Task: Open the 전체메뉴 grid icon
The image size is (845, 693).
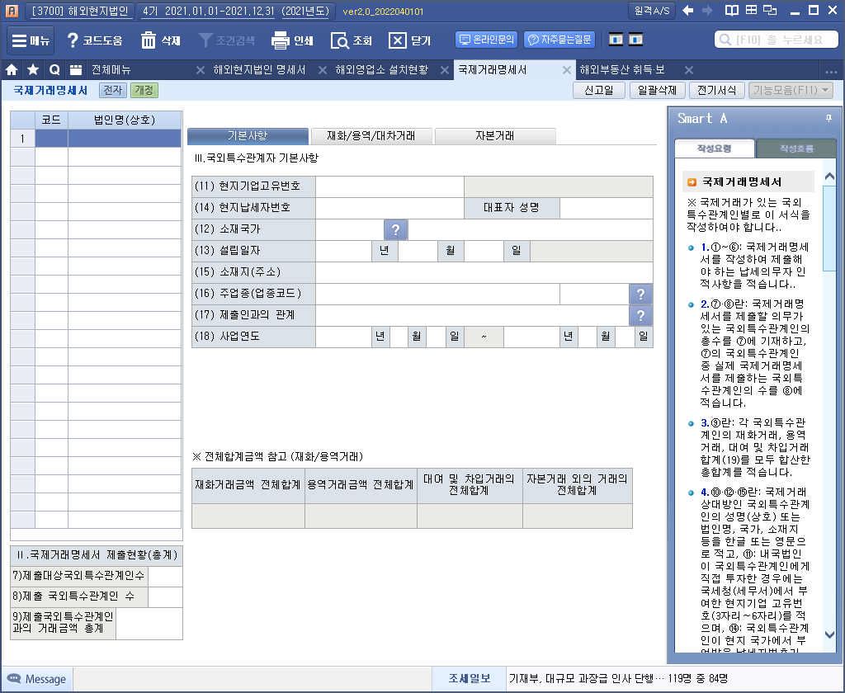Action: coord(76,69)
